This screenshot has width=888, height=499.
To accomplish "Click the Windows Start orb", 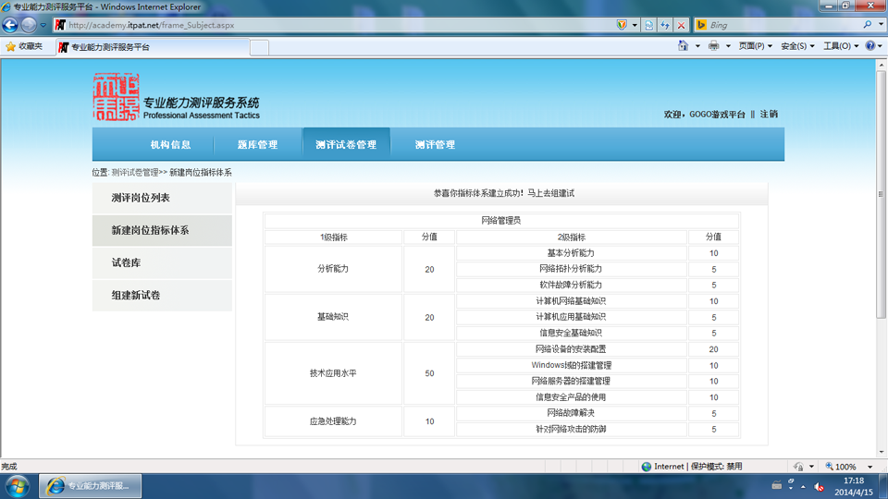I will (x=17, y=486).
